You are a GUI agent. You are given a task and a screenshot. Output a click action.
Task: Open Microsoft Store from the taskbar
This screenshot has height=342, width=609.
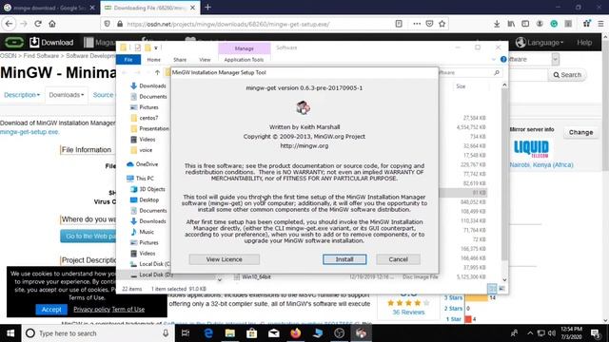251,333
